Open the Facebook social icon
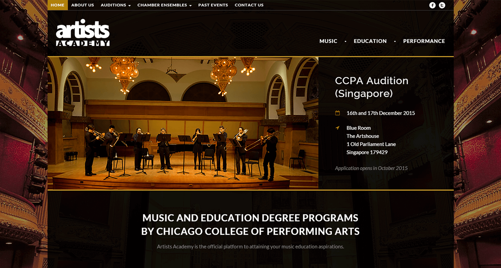Screen dimensions: 501x268 432,5
